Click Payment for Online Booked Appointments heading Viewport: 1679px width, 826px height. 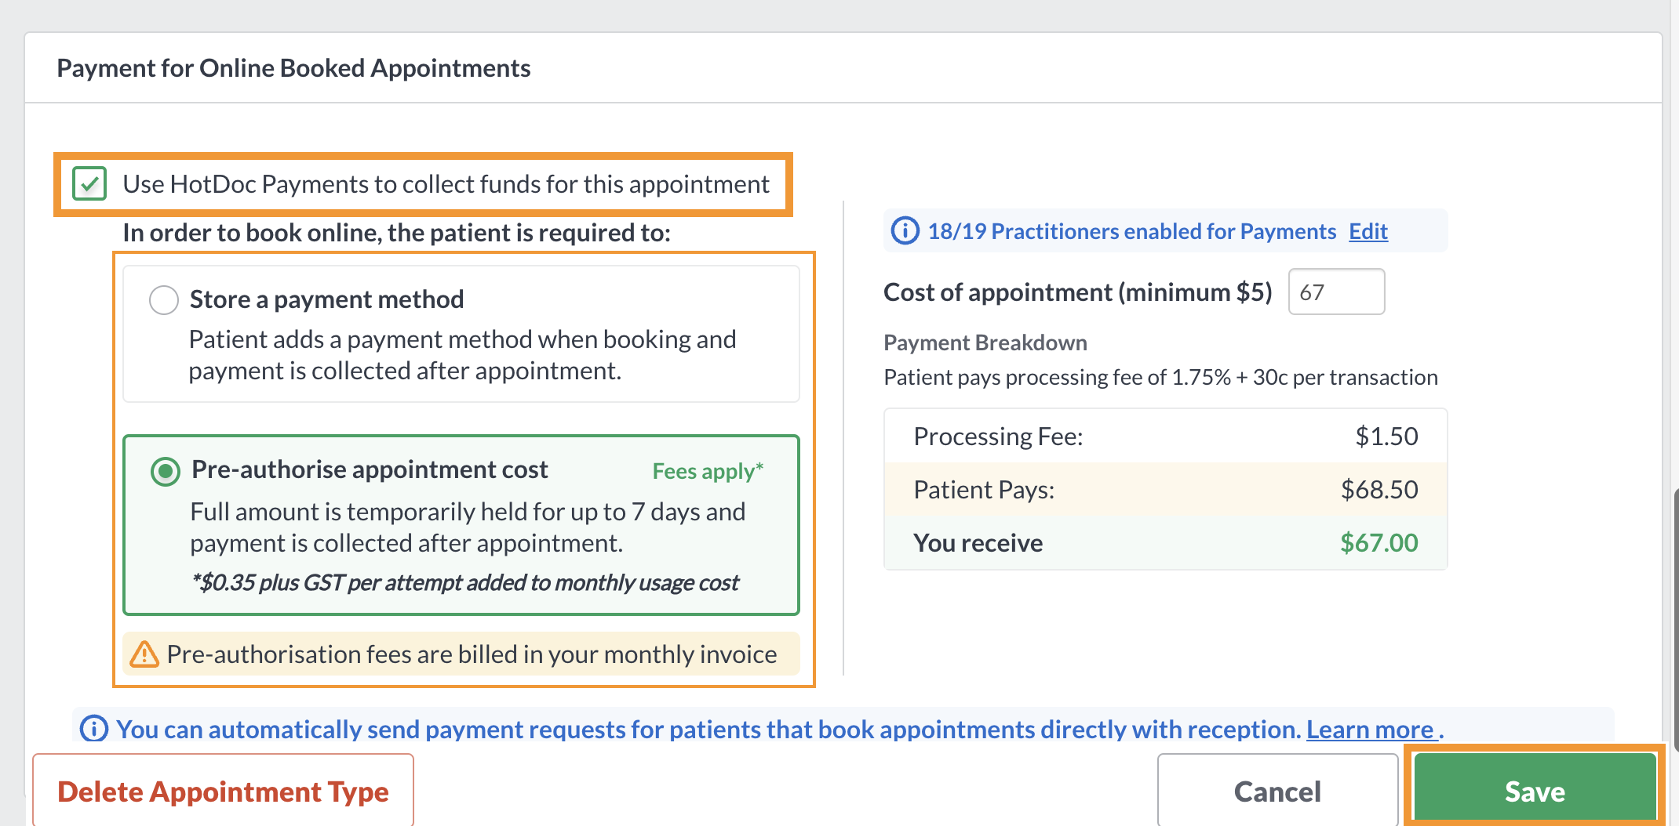point(293,68)
